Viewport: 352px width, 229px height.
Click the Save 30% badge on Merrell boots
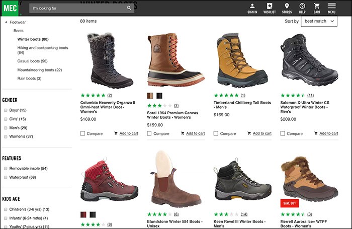tap(289, 203)
